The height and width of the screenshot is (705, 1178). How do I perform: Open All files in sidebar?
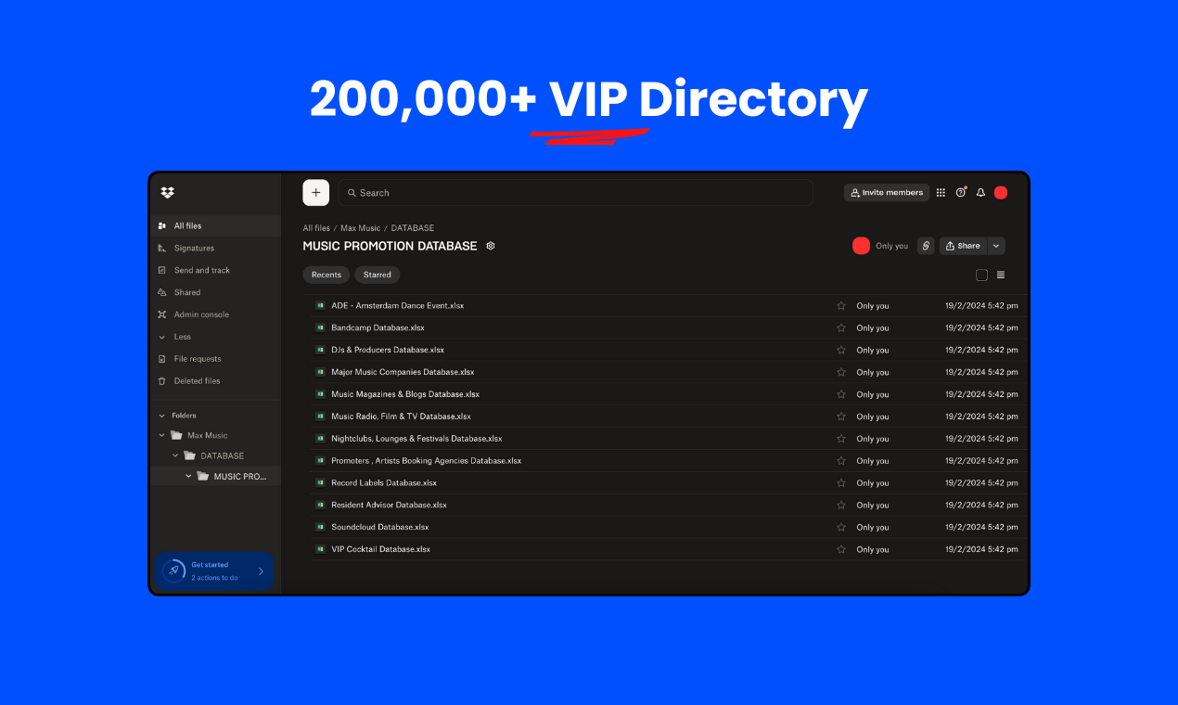(215, 225)
